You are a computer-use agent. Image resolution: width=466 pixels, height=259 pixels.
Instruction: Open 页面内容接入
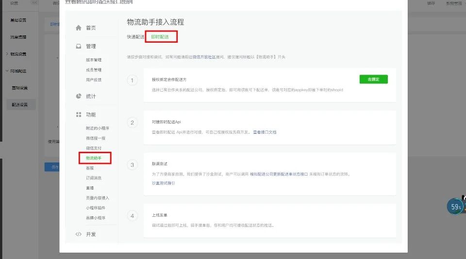(x=98, y=198)
